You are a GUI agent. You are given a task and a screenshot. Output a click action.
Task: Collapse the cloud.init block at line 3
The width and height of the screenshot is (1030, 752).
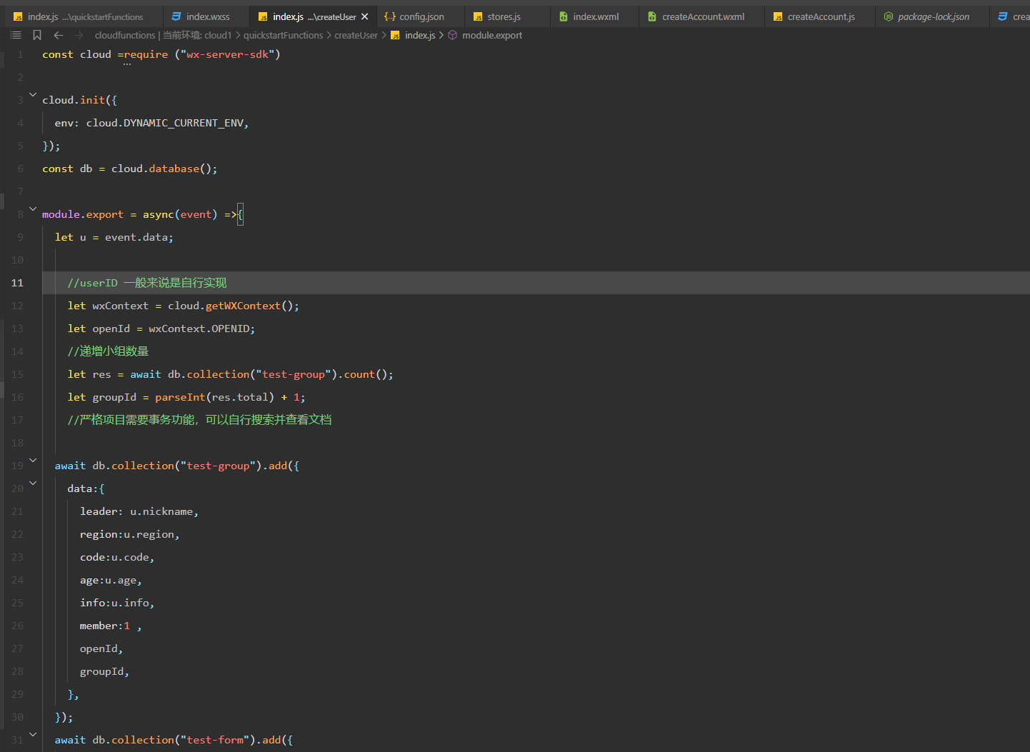(33, 94)
